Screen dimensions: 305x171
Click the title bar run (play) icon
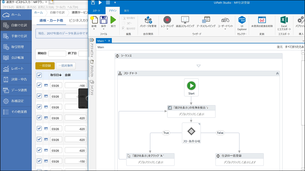pos(100,2)
